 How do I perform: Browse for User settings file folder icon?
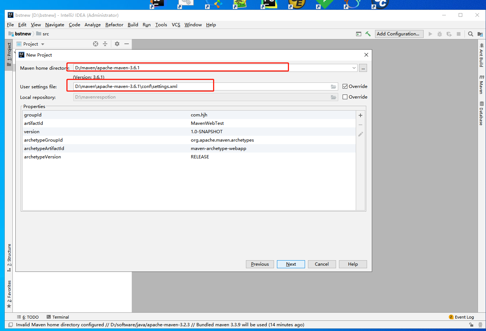333,86
